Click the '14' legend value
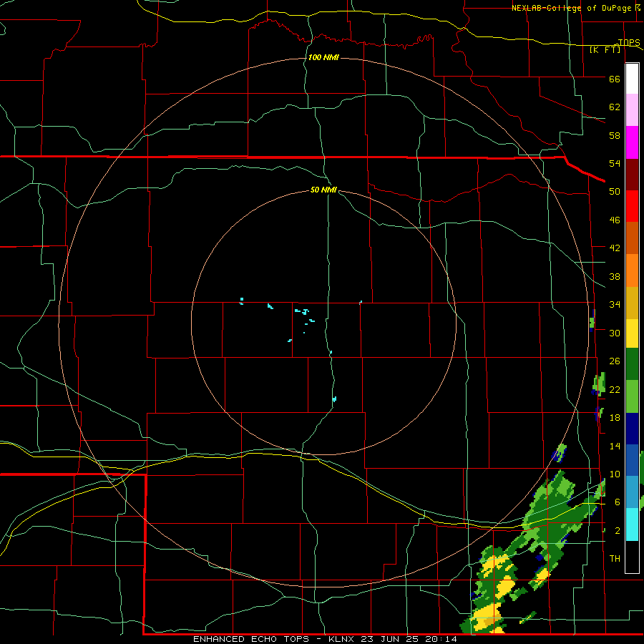The image size is (644, 644). click(x=615, y=446)
